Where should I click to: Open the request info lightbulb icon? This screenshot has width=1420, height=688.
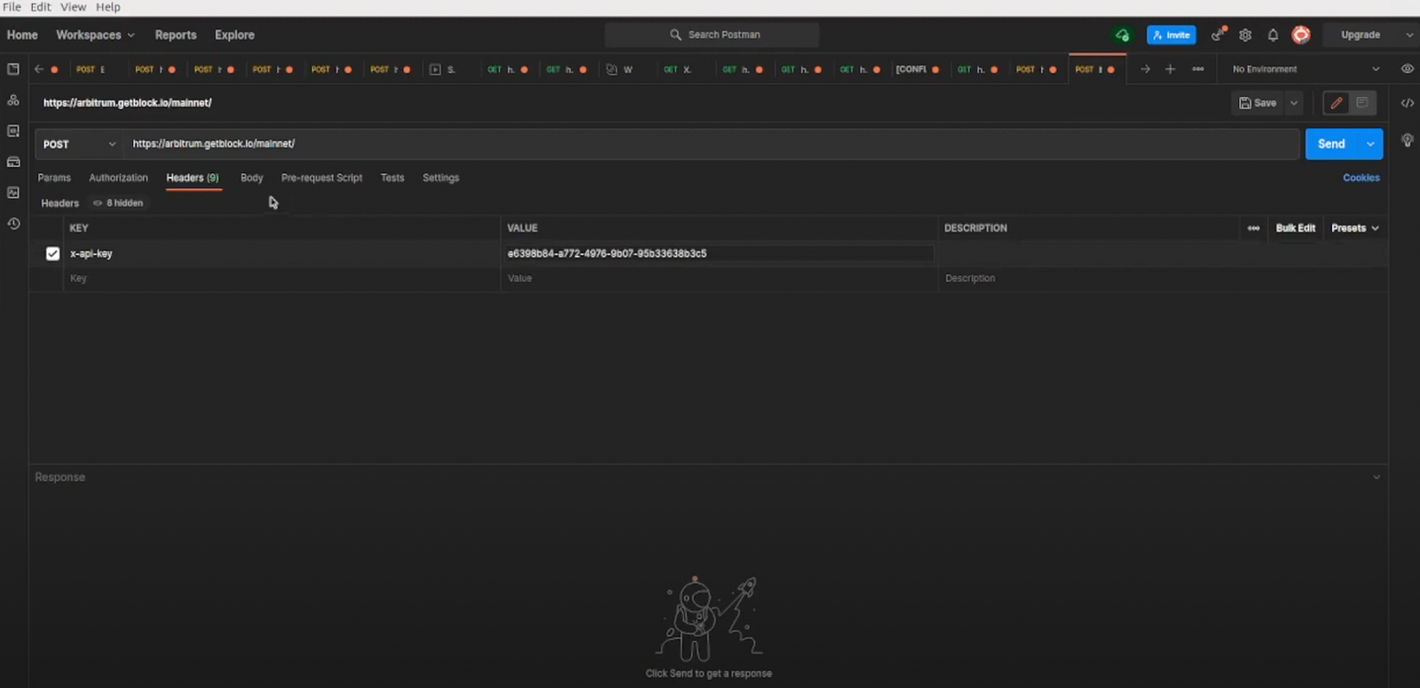coord(1408,140)
